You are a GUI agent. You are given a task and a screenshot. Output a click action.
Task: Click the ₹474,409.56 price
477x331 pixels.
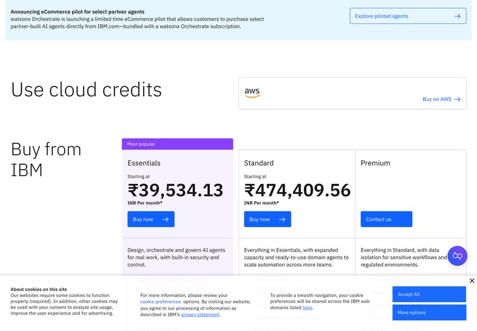point(297,190)
